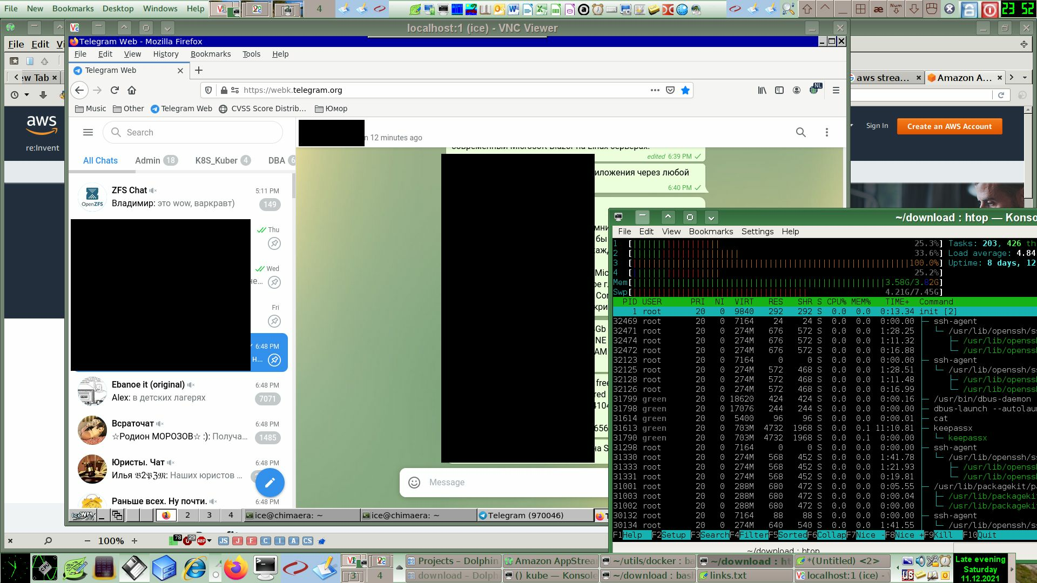Open the AdBlock Plus extension icon
This screenshot has height=583, width=1037.
pyautogui.click(x=201, y=541)
